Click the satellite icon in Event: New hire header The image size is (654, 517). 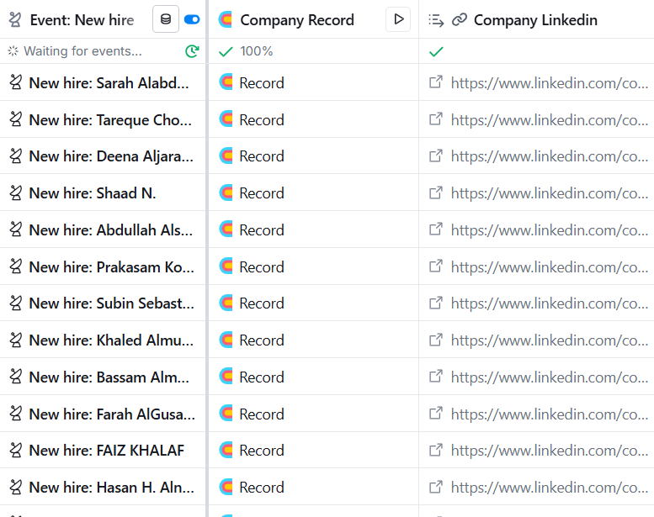(15, 20)
